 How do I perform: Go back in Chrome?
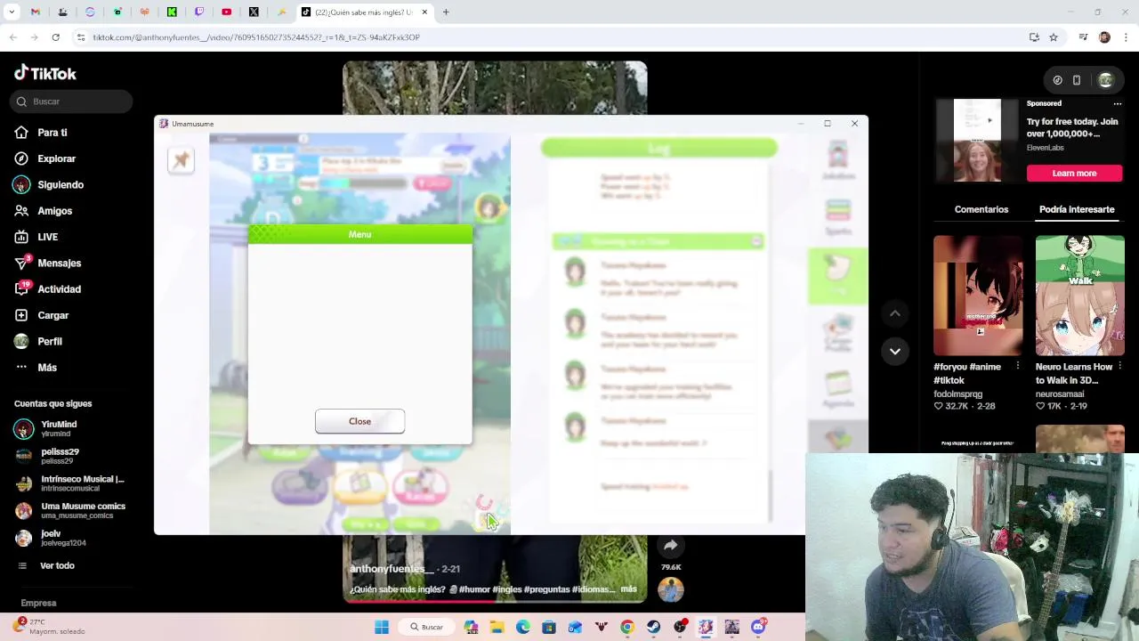pos(12,37)
